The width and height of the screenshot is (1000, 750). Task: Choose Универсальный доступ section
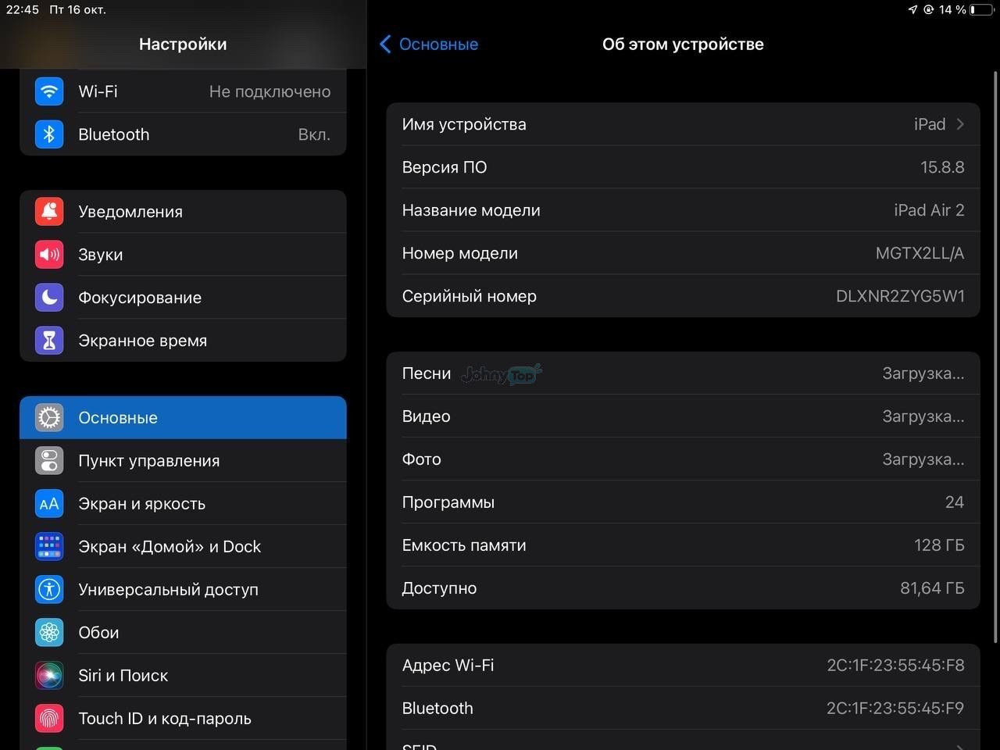pos(183,590)
